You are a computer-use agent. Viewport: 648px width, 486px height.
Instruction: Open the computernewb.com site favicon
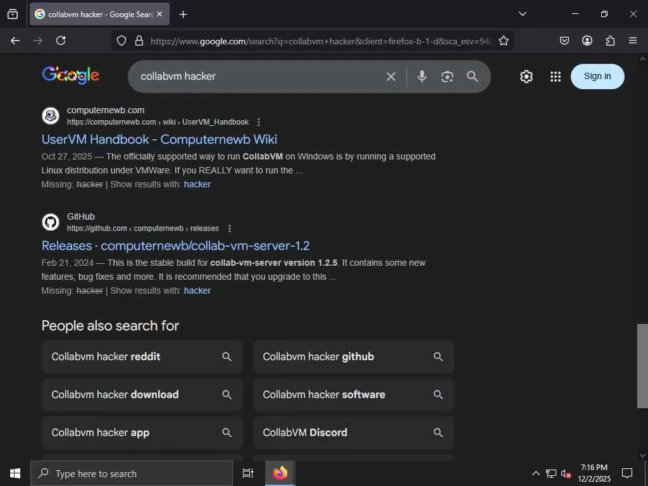pyautogui.click(x=51, y=116)
